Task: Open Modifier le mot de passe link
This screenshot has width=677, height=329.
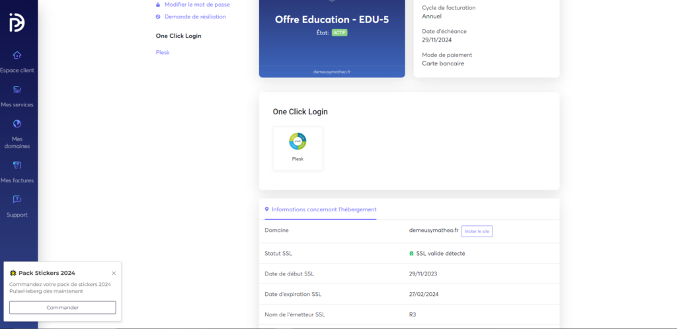Action: coord(197,5)
